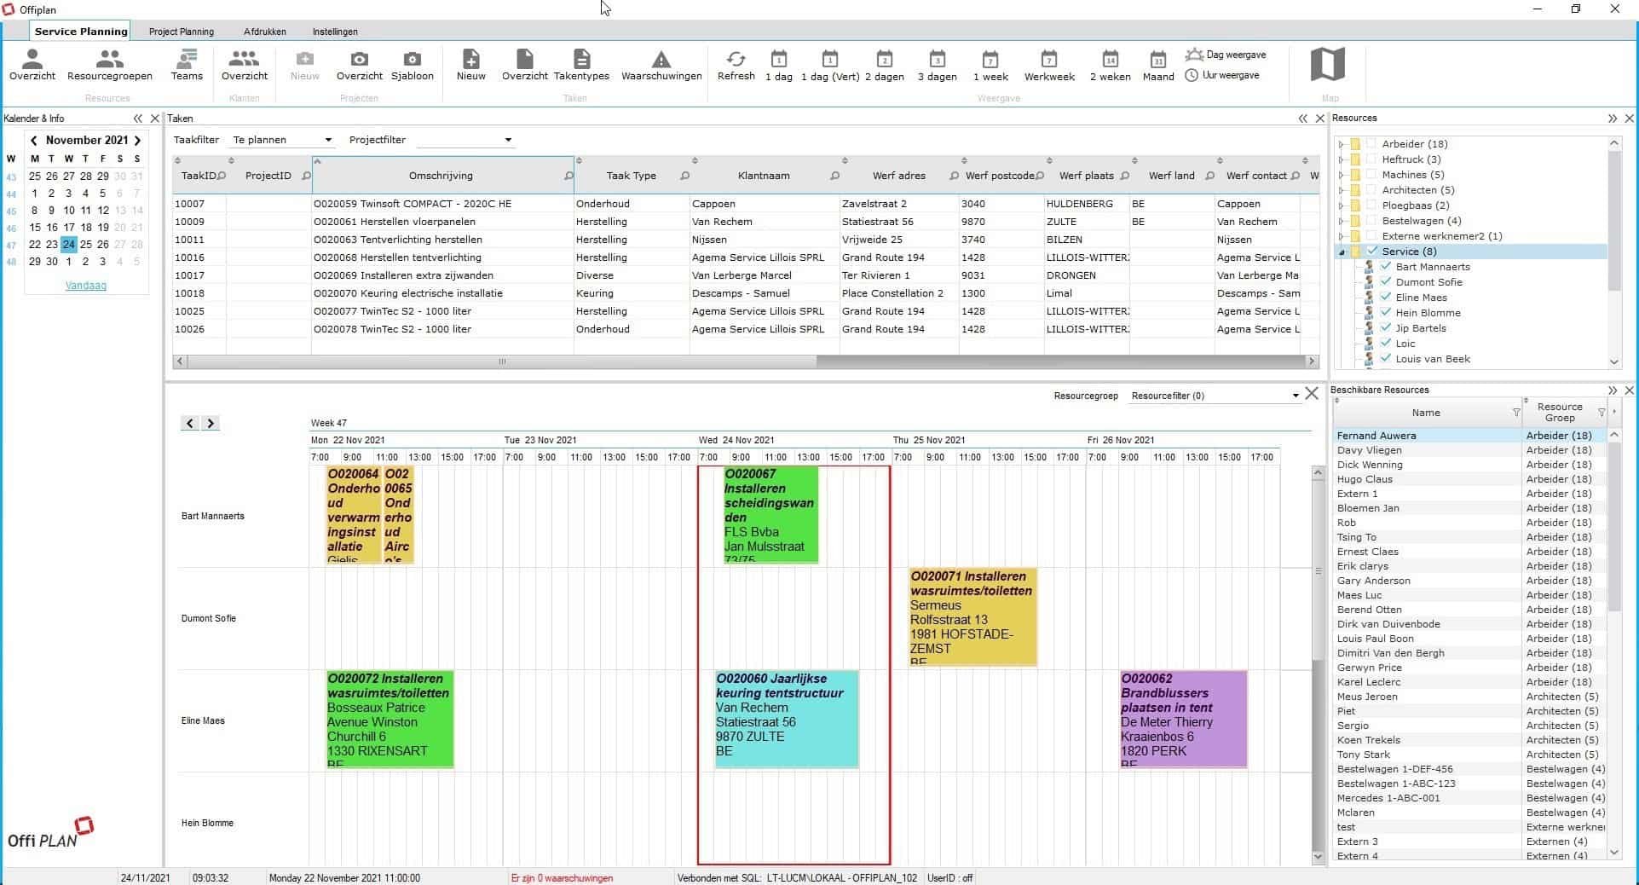Click the Vandaag link in calendar
Image resolution: width=1639 pixels, height=885 pixels.
[x=86, y=286]
